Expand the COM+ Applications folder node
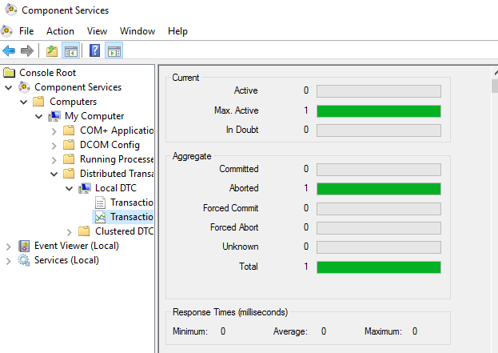 [x=54, y=130]
